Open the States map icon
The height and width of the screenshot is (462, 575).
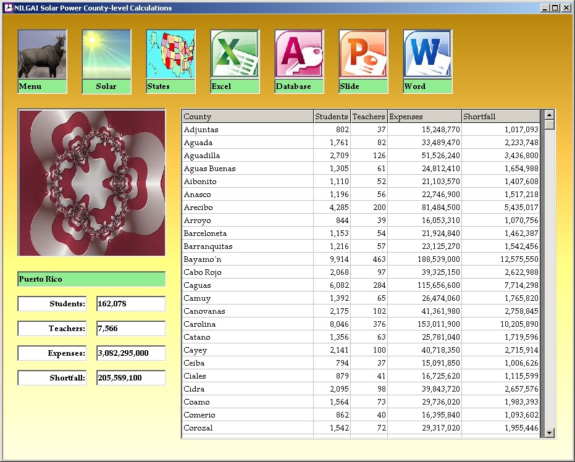170,54
